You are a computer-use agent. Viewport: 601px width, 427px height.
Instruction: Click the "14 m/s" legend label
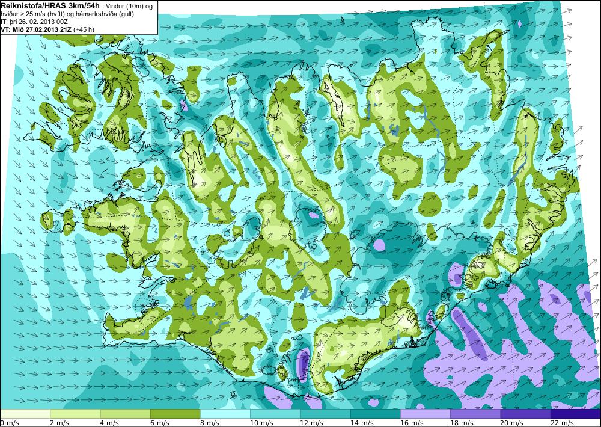(x=362, y=423)
